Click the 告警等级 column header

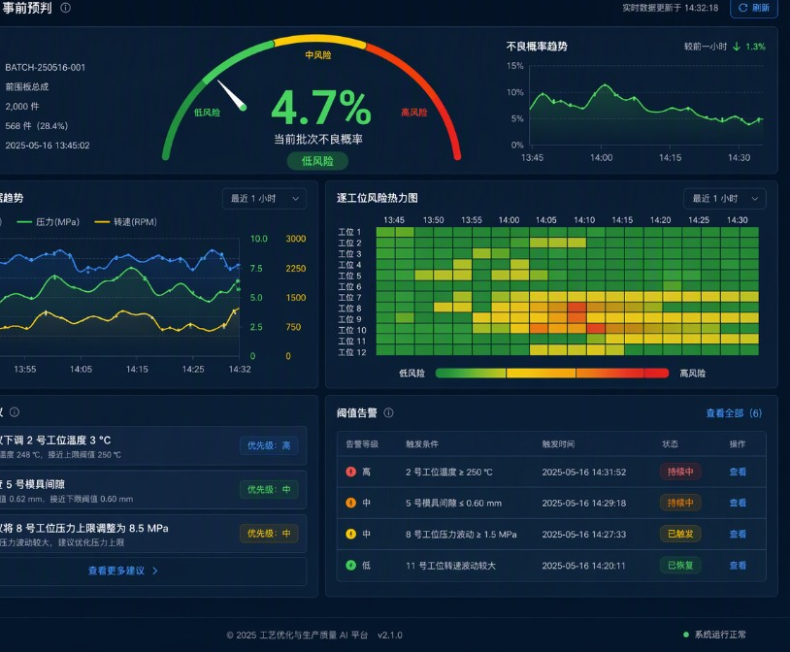[x=362, y=444]
